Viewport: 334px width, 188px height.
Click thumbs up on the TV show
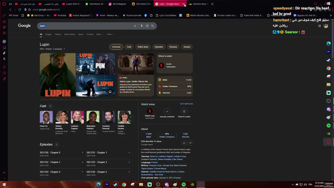point(184,143)
